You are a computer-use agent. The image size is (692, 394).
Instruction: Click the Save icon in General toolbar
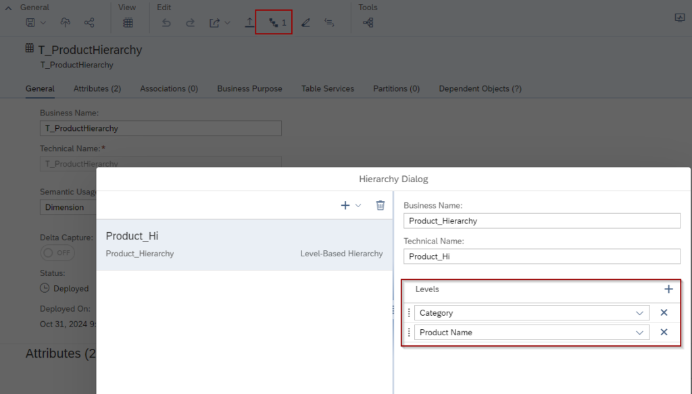tap(30, 22)
